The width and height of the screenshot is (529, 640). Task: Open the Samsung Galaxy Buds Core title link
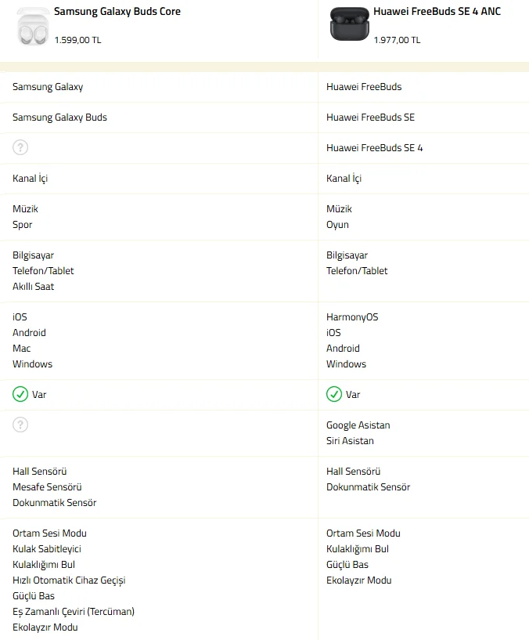point(117,12)
